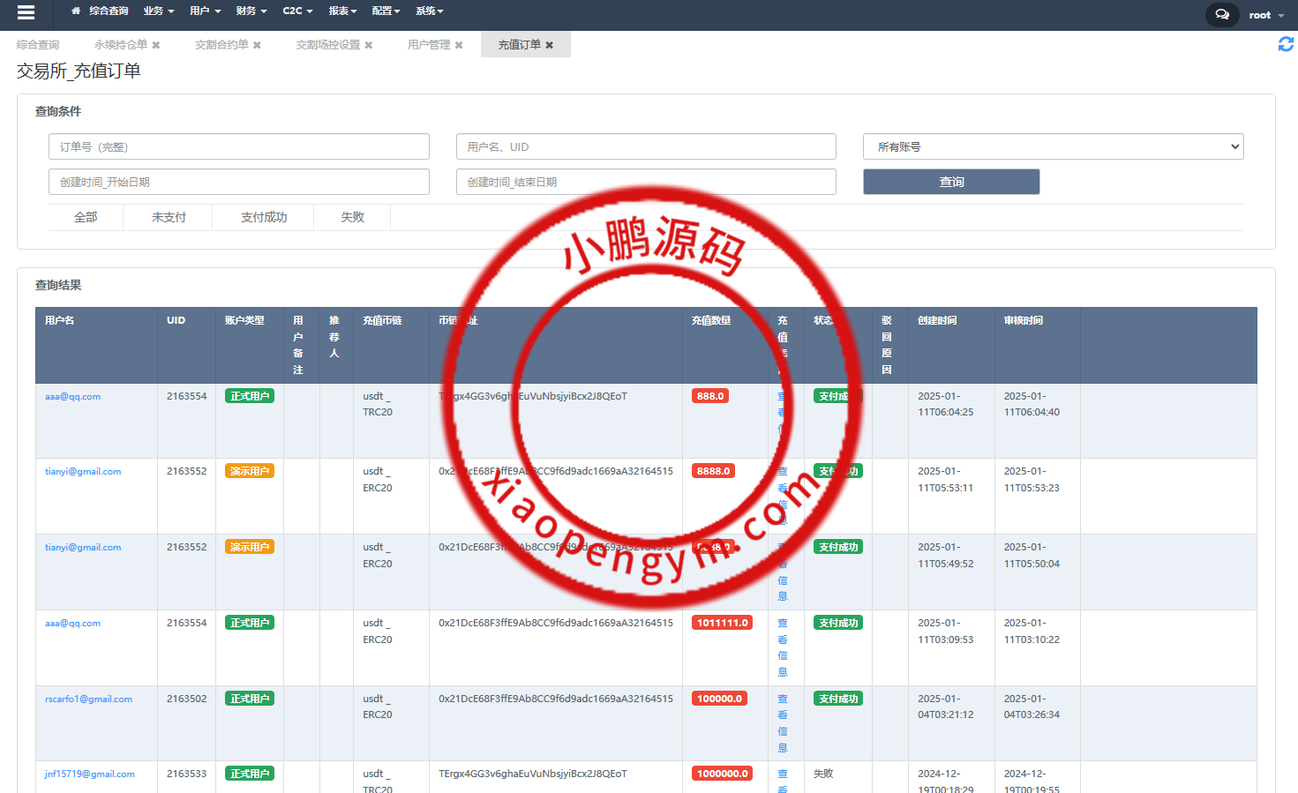Expand the 业务 dropdown menu

pyautogui.click(x=159, y=11)
